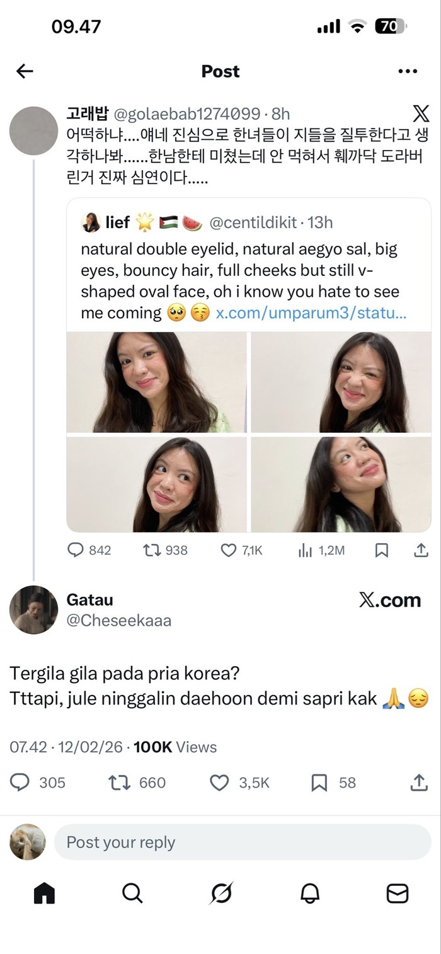Open the x.com/umparum3 status link
The image size is (441, 954).
[311, 313]
